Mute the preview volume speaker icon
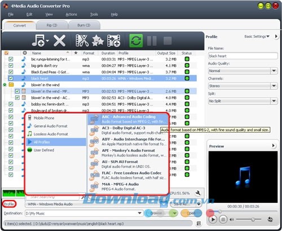 click(232, 220)
